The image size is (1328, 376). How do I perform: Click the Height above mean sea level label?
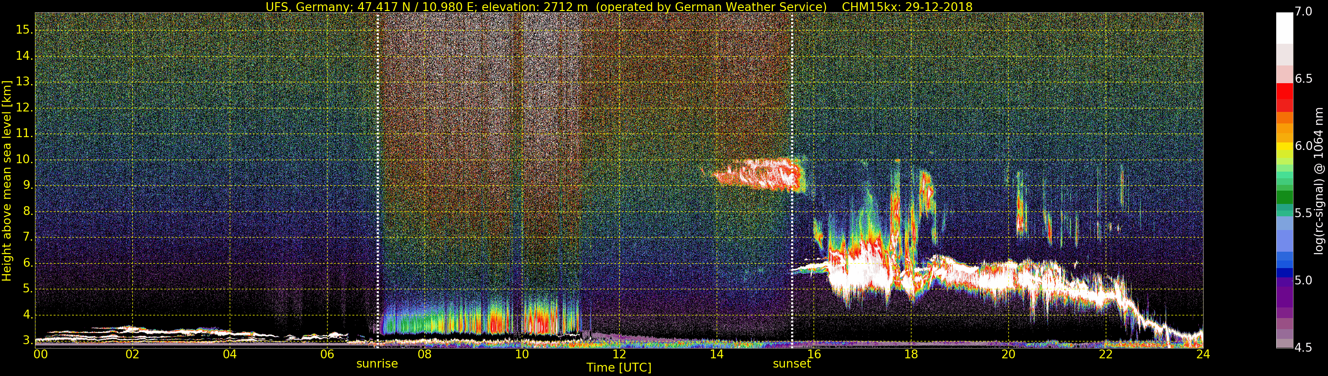(7, 180)
